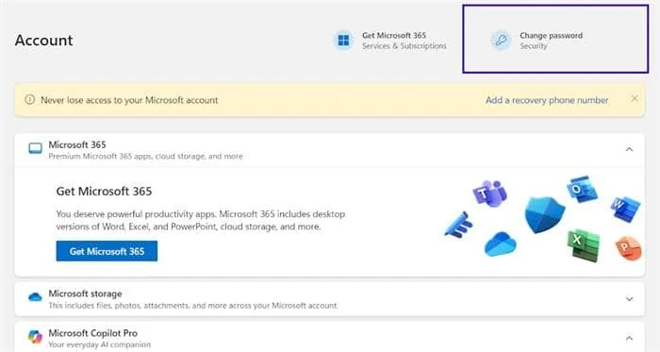Click the Clipchamp app icon
Image resolution: width=660 pixels, height=352 pixels.
coord(459,226)
